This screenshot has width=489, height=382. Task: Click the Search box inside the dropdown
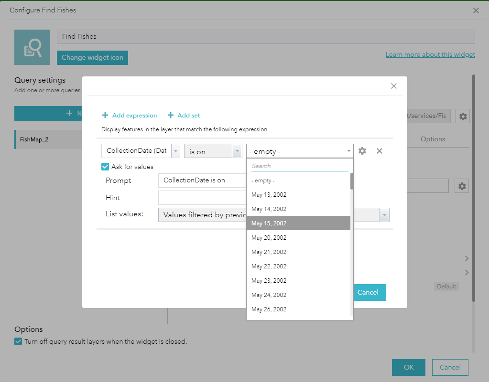point(299,166)
